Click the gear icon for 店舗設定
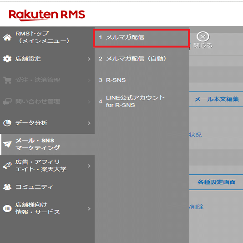243x243 pixels. click(7, 59)
